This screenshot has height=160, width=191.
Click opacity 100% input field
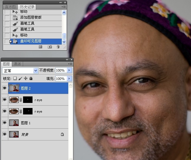(x=61, y=70)
